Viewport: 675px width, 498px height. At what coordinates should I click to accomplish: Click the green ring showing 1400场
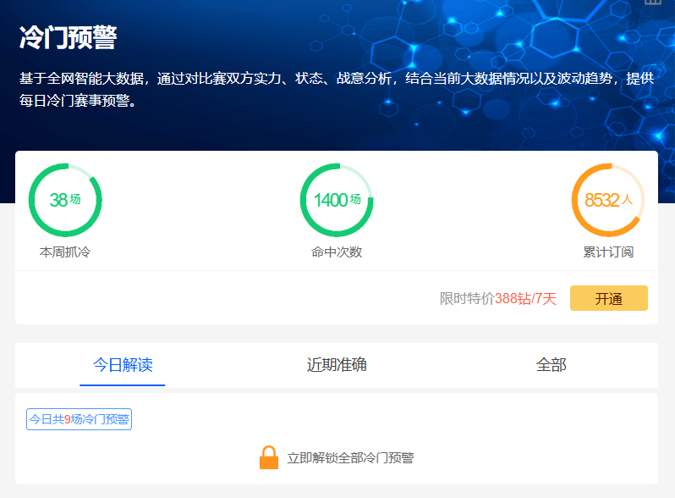coord(337,200)
